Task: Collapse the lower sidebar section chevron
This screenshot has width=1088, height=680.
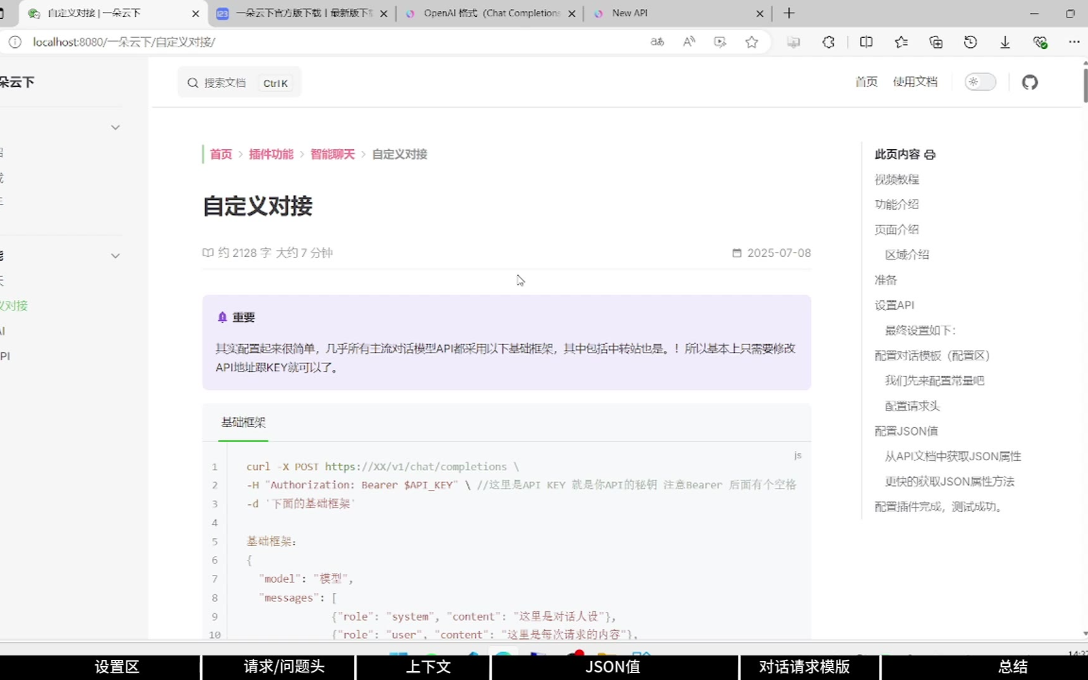Action: (x=115, y=256)
